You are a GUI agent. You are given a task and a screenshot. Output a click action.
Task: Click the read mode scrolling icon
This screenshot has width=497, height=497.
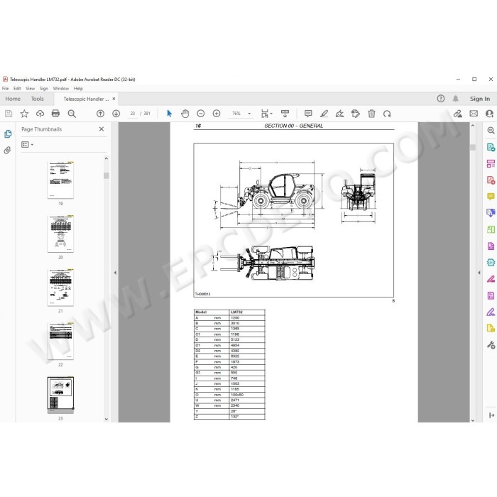tap(285, 114)
